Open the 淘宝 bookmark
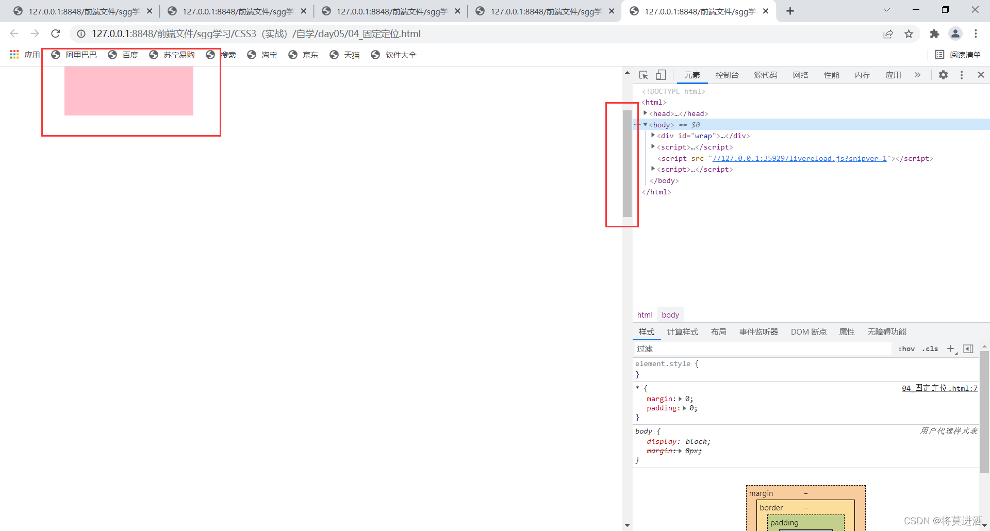The image size is (990, 531). pos(262,55)
